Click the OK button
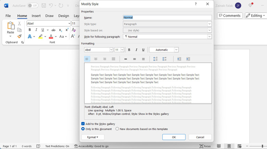The height and width of the screenshot is (149, 267). tap(174, 137)
